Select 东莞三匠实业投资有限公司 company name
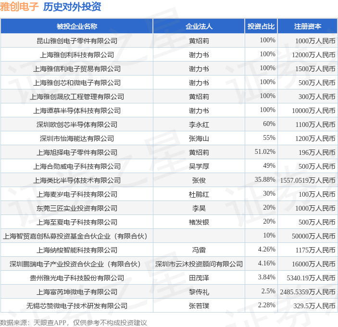This screenshot has width=338, height=327. click(x=77, y=208)
